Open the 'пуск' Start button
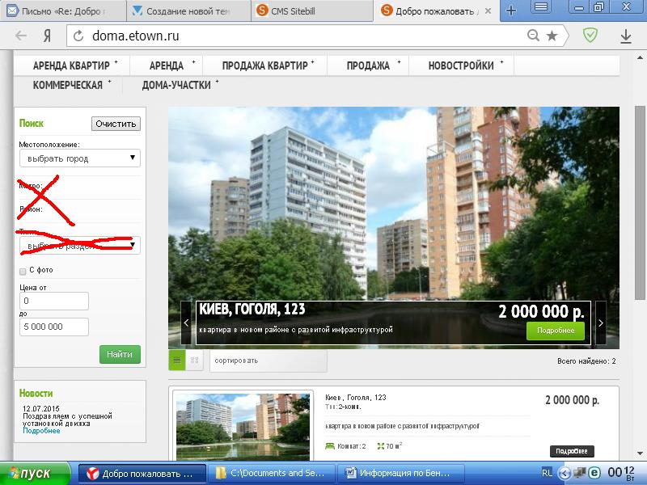The height and width of the screenshot is (485, 647). [x=35, y=474]
